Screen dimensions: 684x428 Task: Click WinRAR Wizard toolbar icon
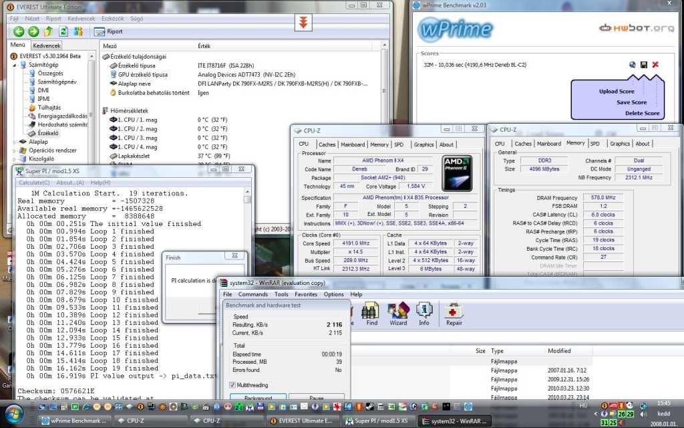click(398, 314)
